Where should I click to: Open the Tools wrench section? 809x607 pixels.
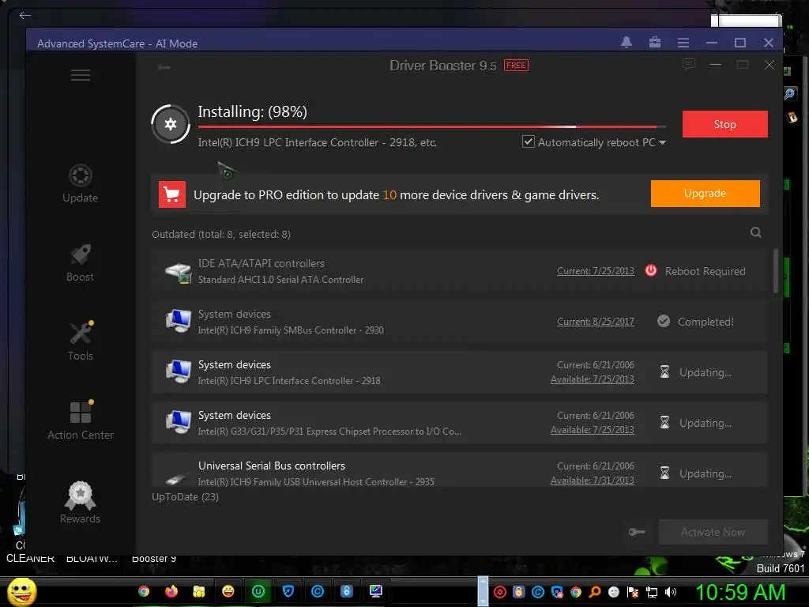[x=80, y=341]
